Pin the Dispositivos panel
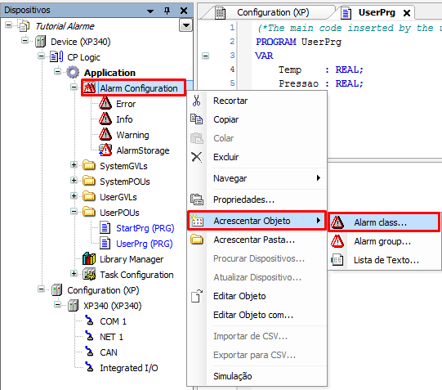 [167, 11]
